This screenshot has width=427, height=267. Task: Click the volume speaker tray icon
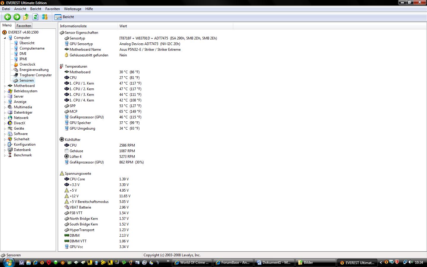[411, 262]
